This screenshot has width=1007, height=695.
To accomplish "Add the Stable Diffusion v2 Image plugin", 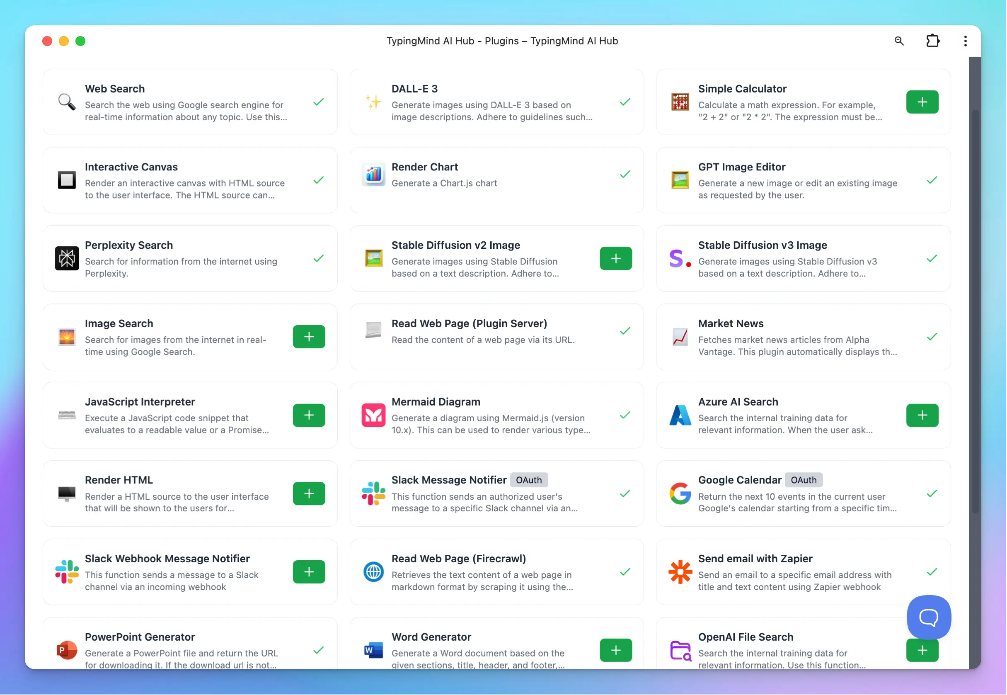I will tap(616, 259).
